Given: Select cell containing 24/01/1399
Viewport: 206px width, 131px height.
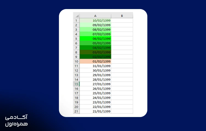Looking at the screenshot, I should pyautogui.click(x=95, y=98).
